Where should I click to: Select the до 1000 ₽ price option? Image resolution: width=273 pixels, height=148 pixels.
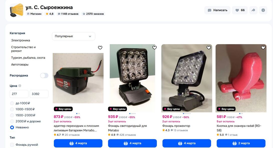[12, 103]
